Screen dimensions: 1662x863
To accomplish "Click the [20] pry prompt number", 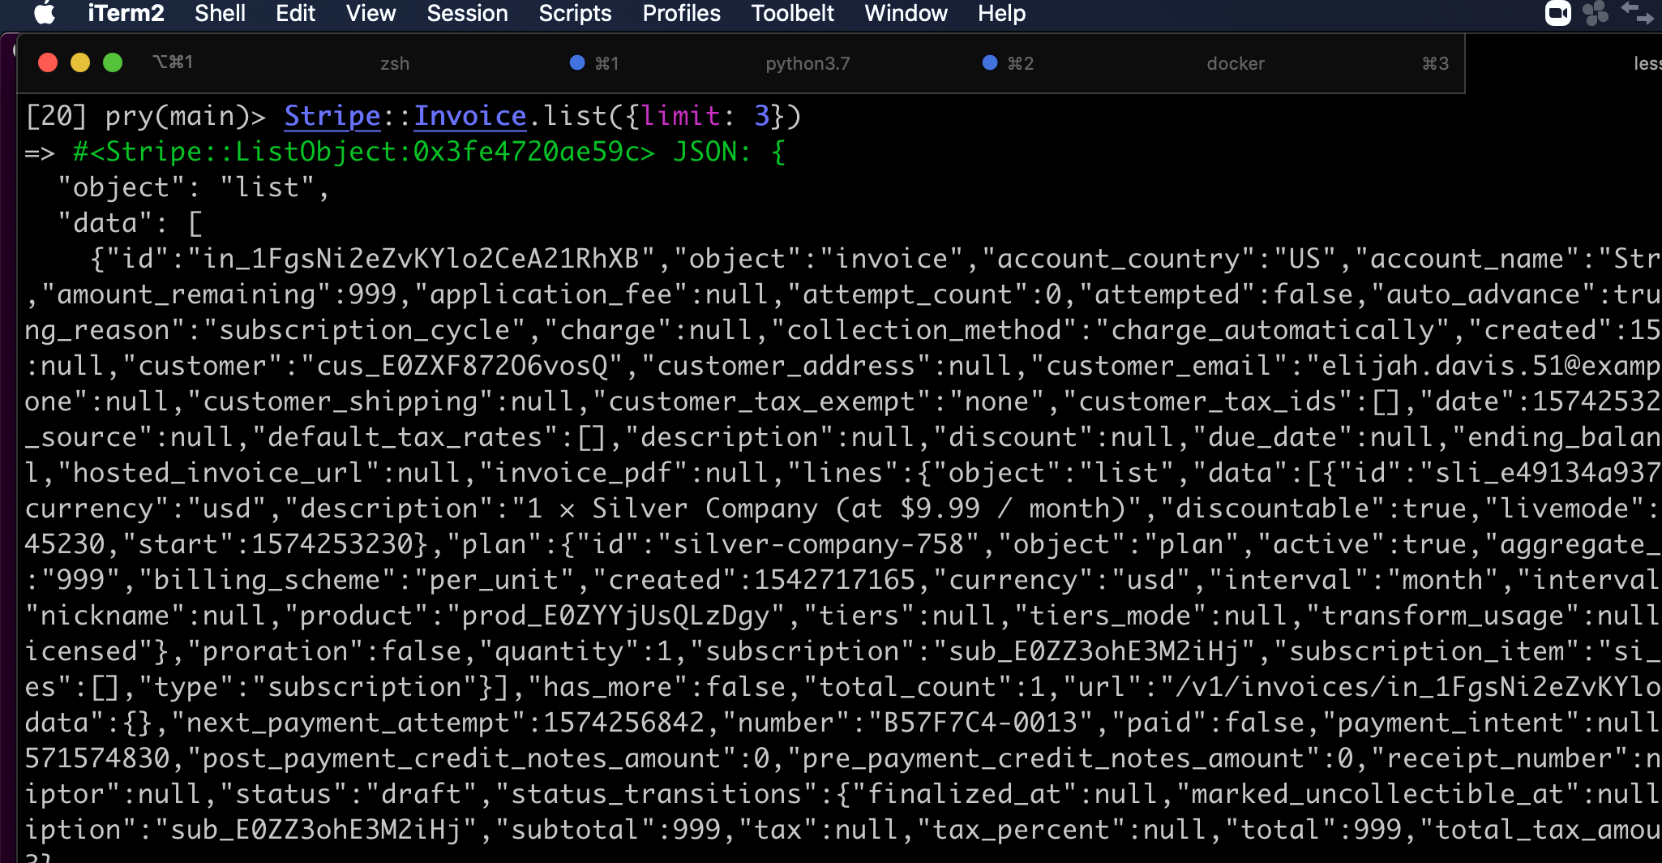I will pyautogui.click(x=56, y=116).
